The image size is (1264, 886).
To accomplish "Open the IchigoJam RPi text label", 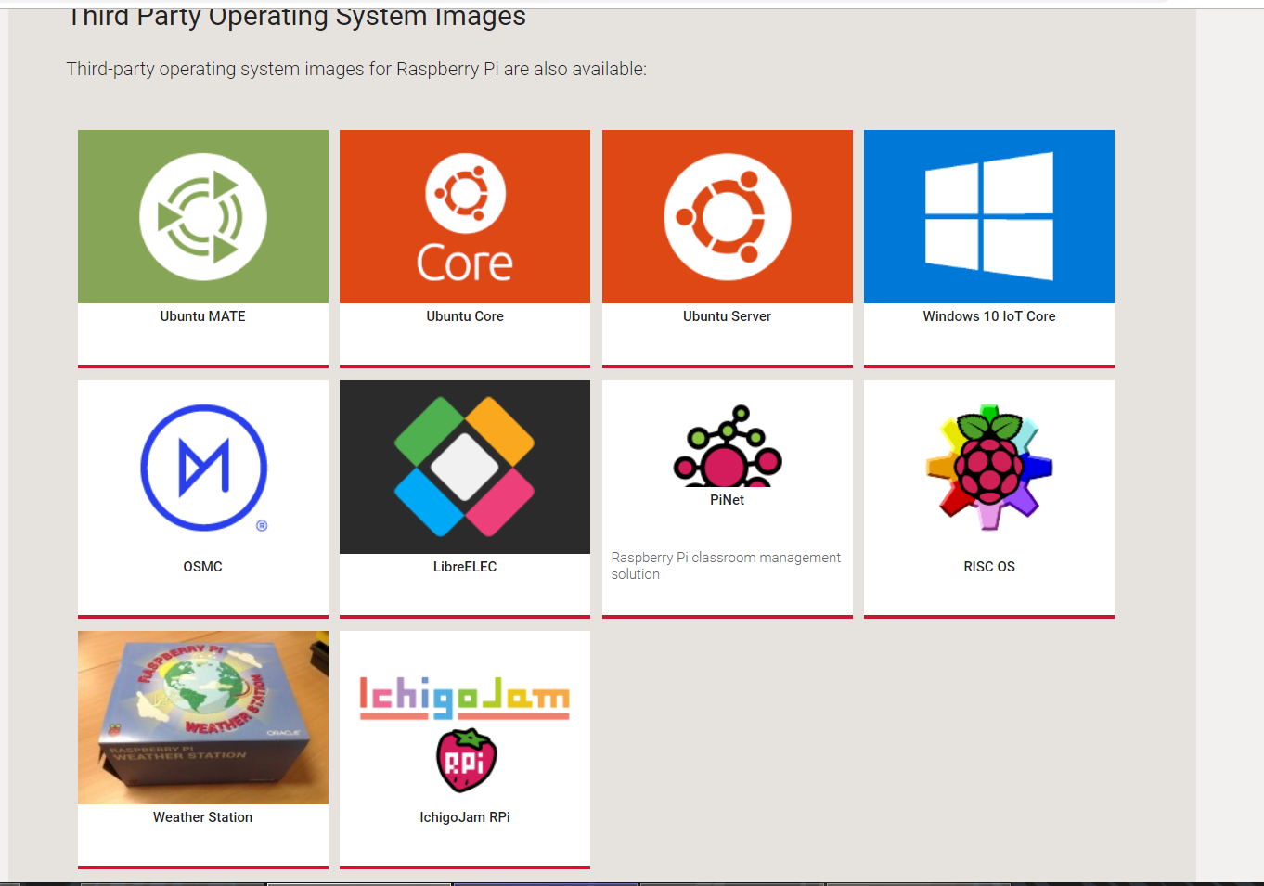I will click(465, 817).
